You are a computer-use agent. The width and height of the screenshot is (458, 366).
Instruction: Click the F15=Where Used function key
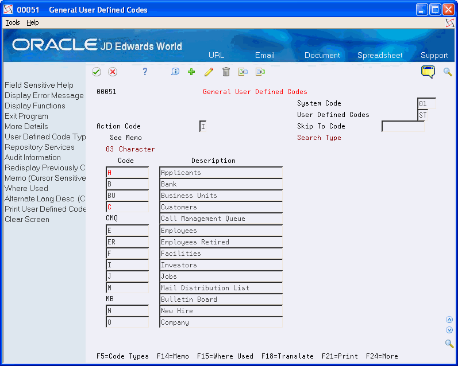point(225,356)
